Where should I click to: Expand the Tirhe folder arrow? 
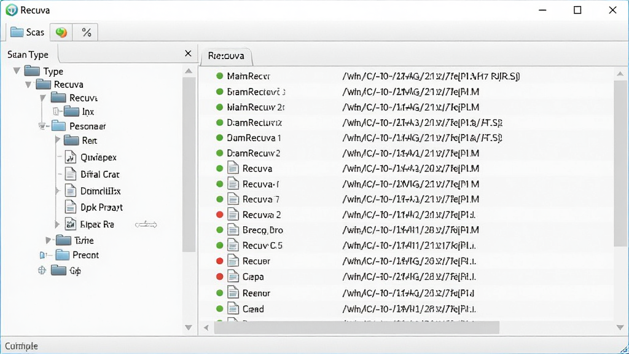tap(48, 240)
